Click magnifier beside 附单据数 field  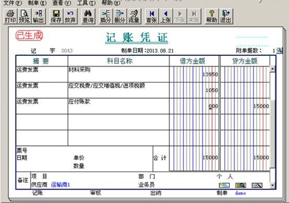279,51
